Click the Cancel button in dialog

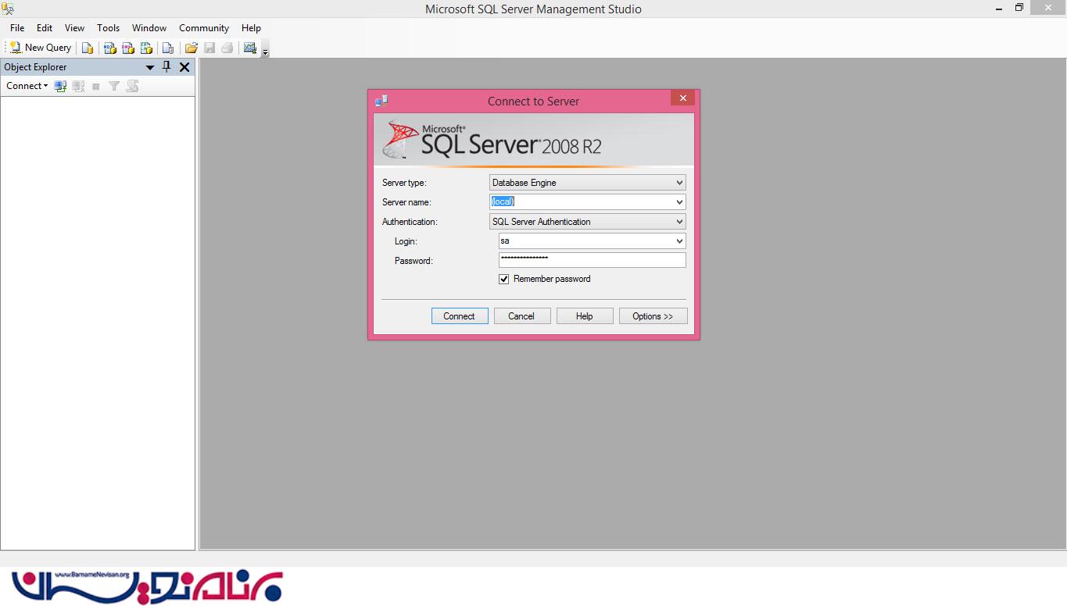pos(521,316)
